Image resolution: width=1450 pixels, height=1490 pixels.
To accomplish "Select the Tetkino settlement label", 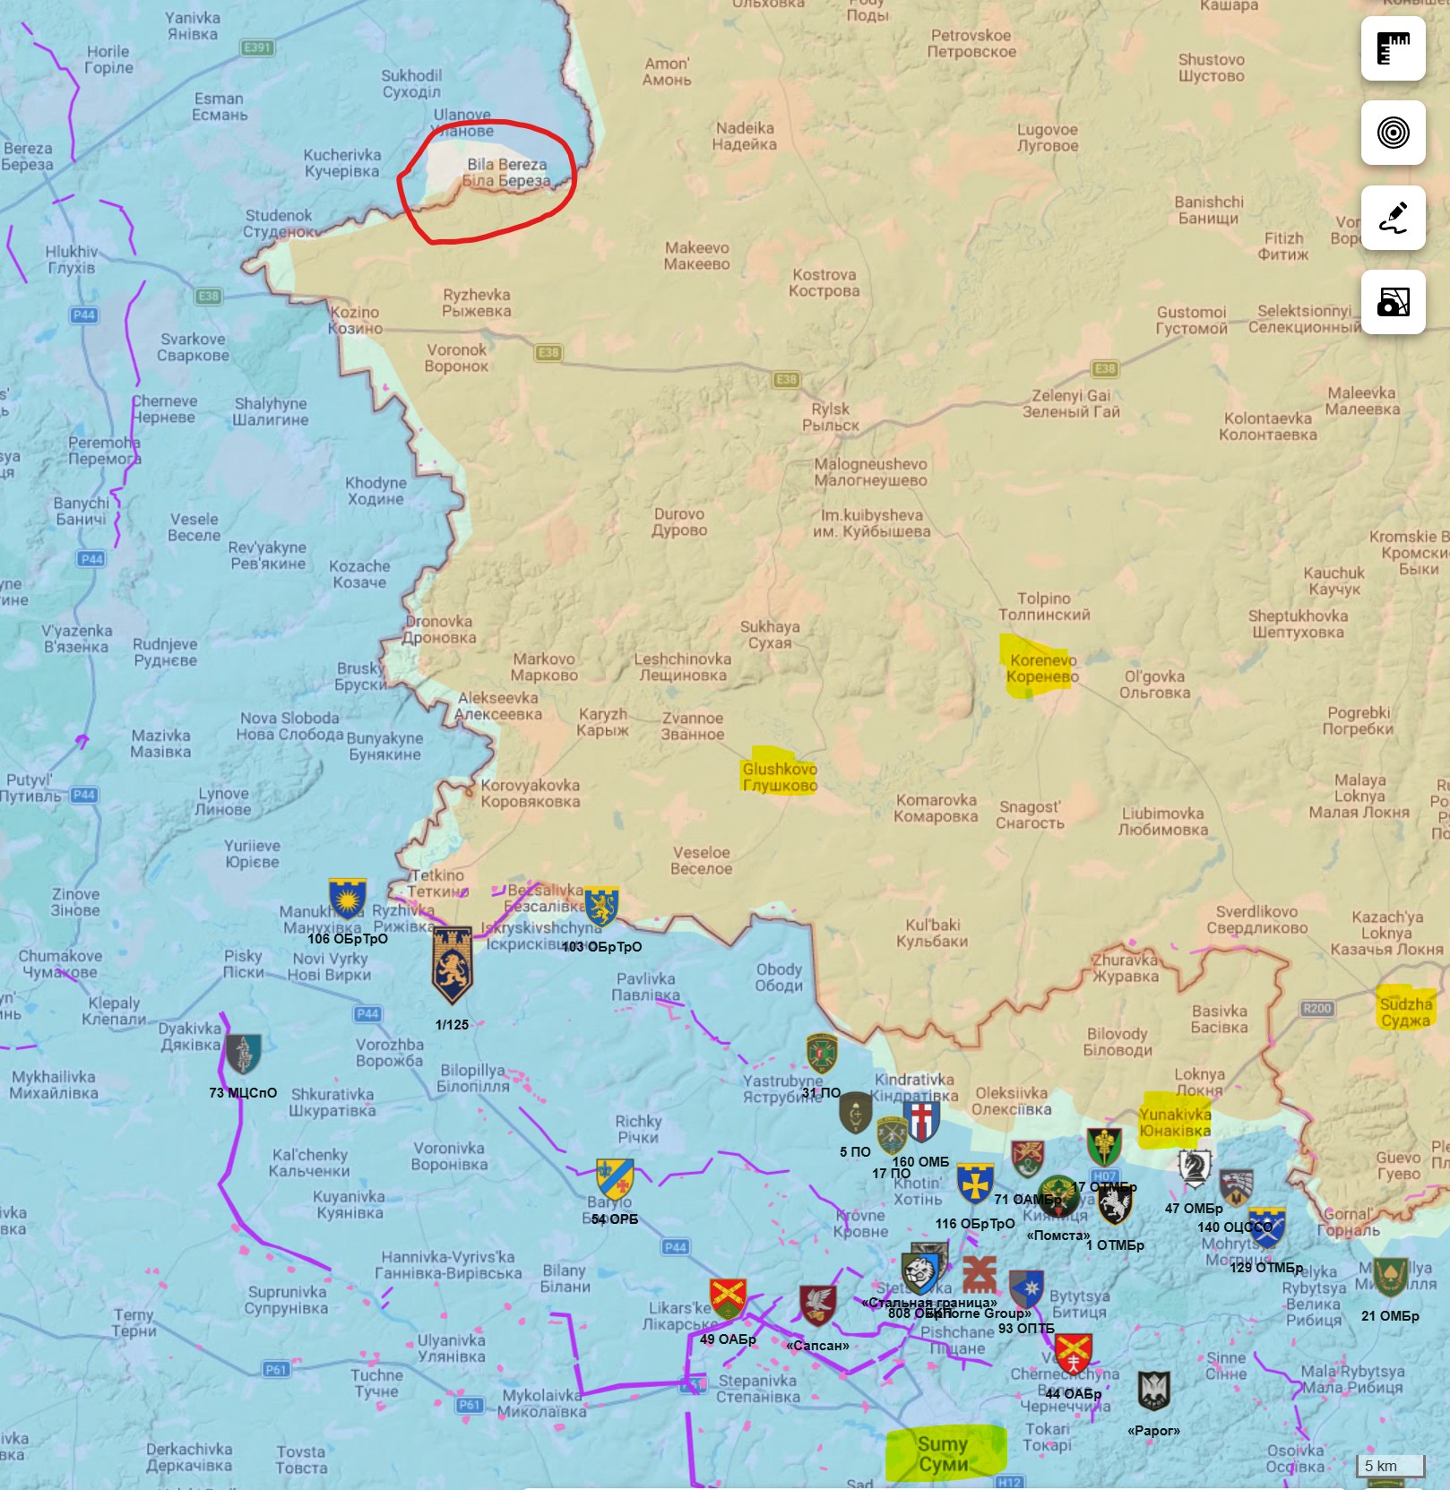I will click(437, 883).
